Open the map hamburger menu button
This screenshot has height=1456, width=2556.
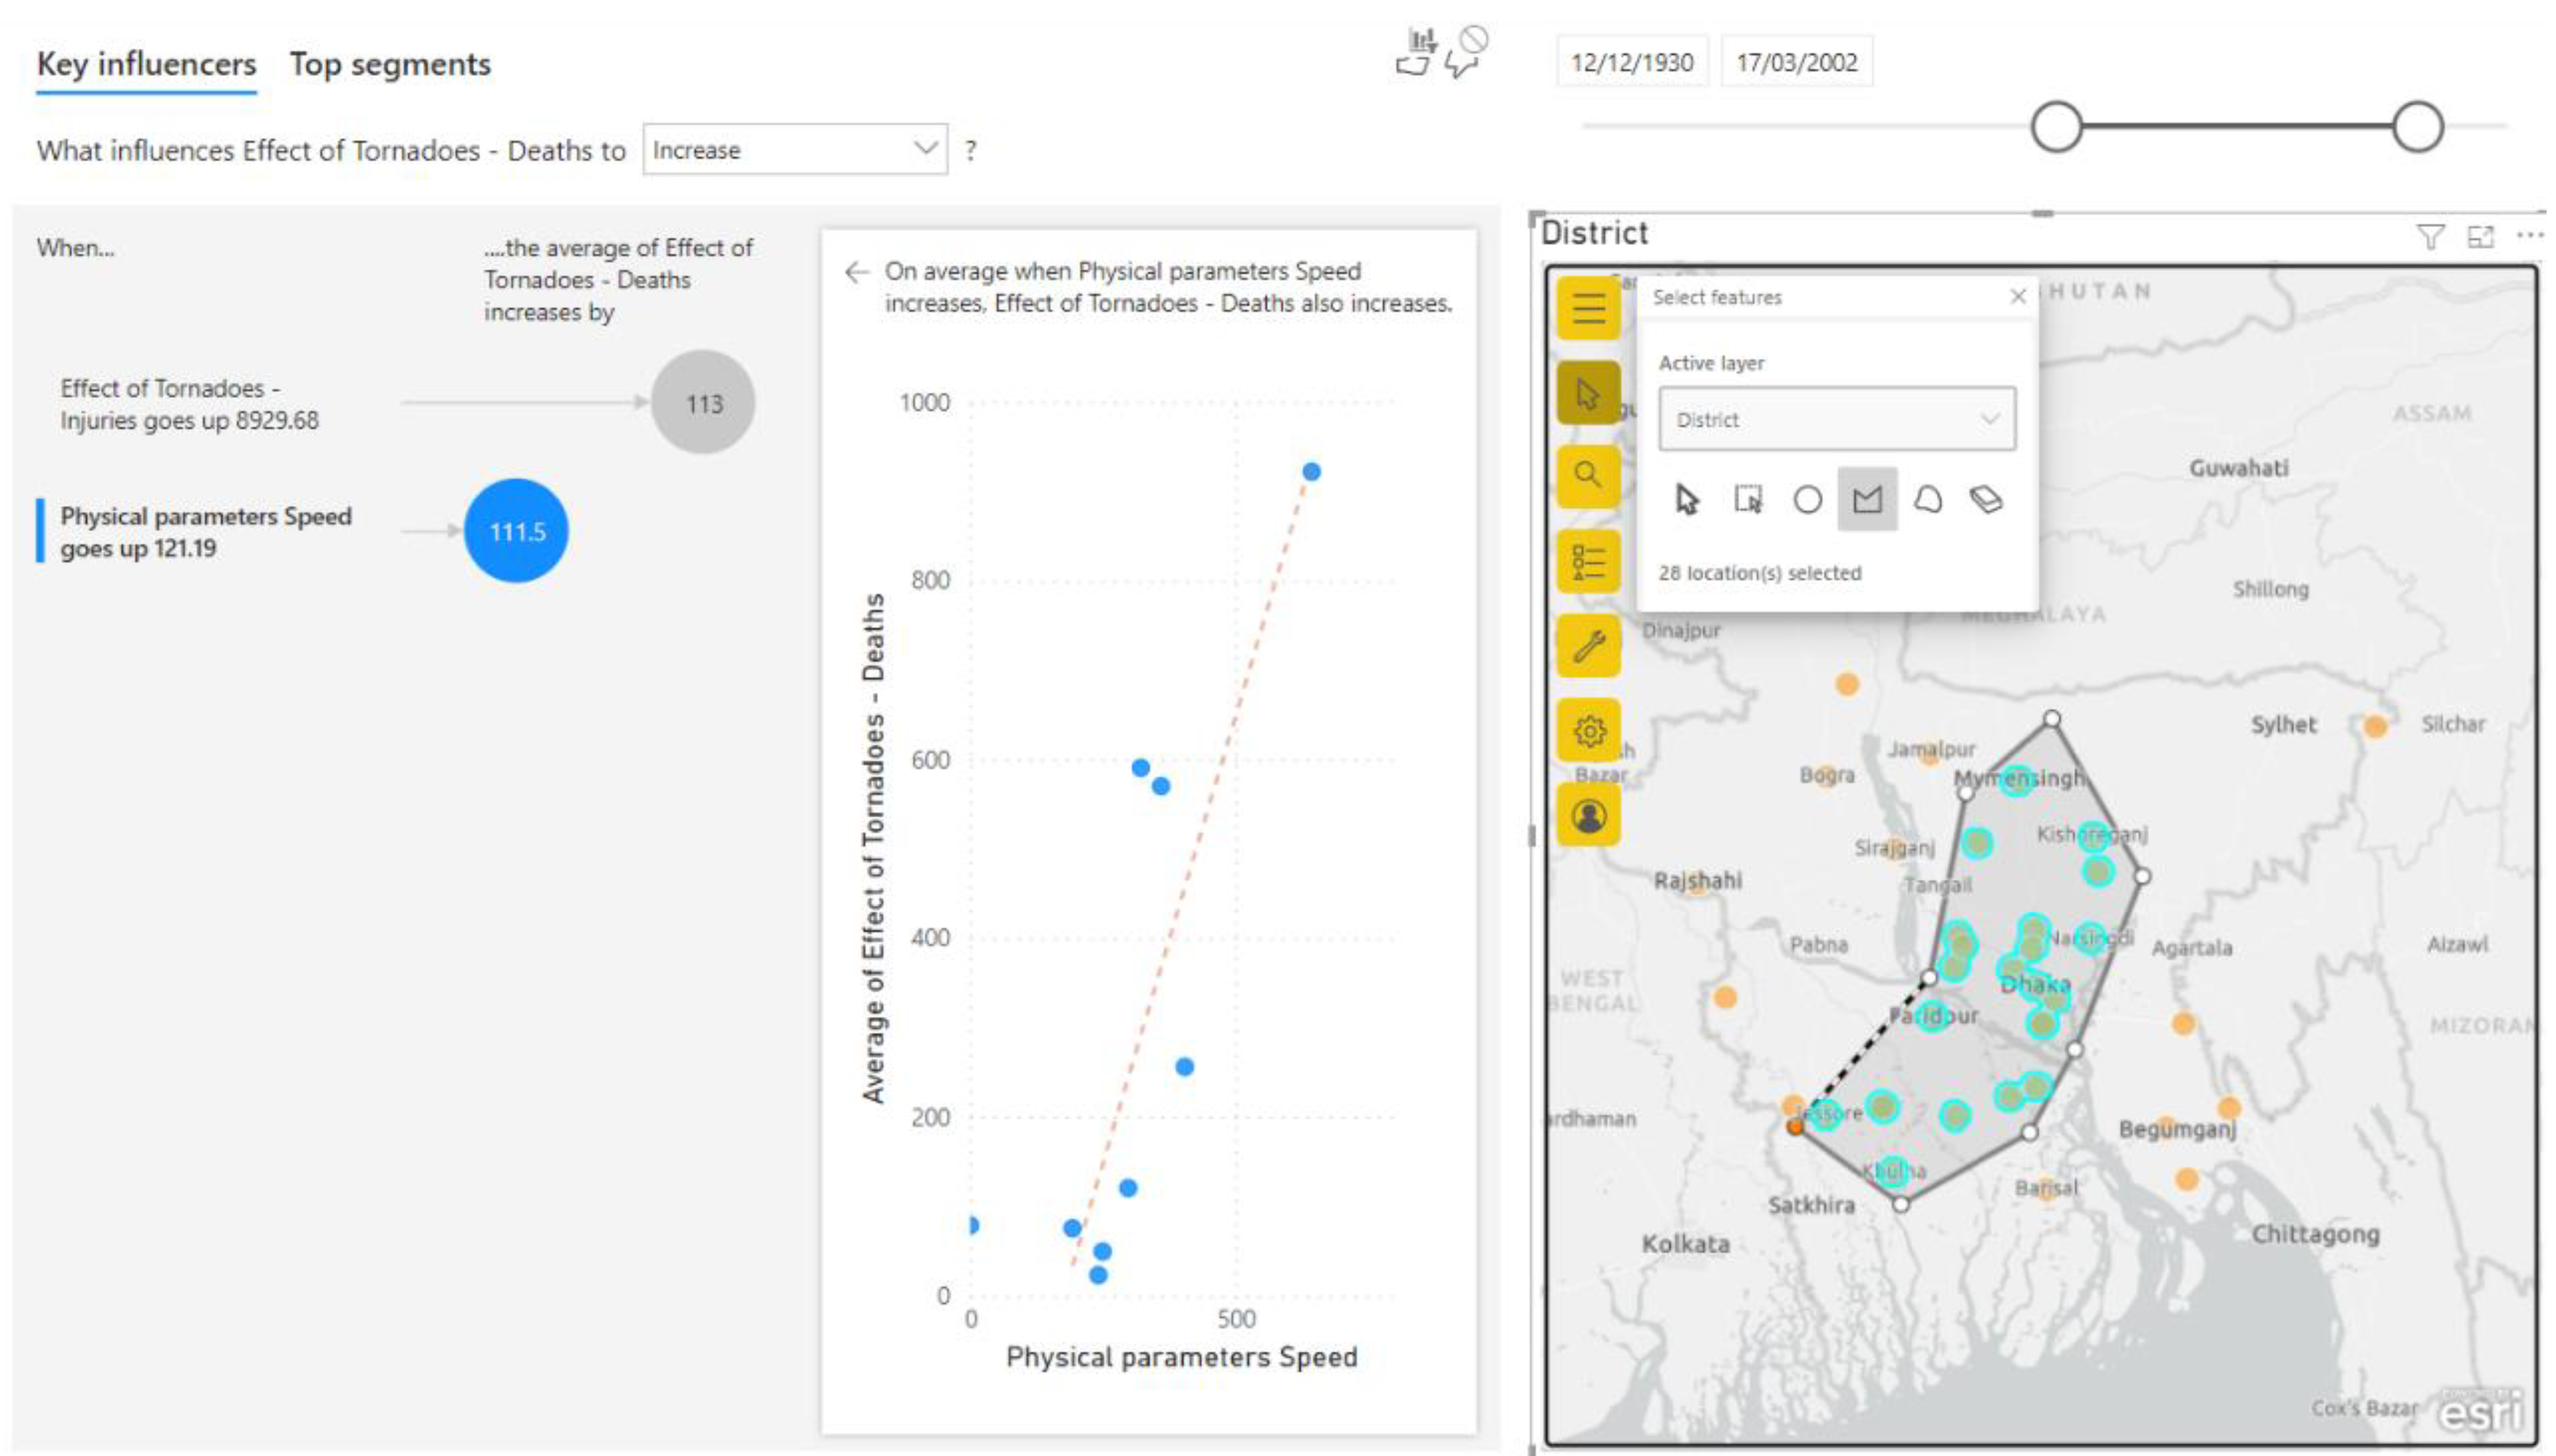[1588, 309]
